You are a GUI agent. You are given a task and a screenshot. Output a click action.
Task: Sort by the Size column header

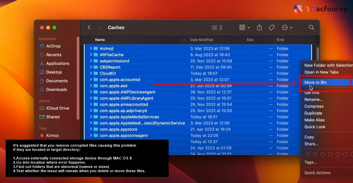click(x=250, y=40)
